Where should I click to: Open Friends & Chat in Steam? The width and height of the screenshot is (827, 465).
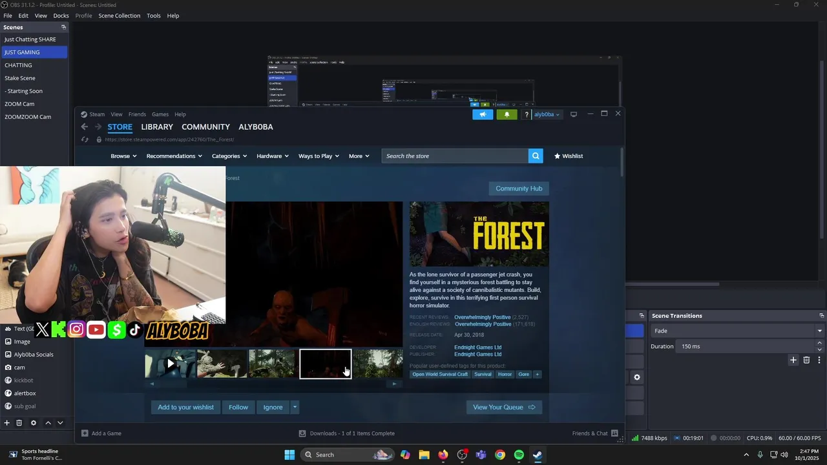pos(595,433)
